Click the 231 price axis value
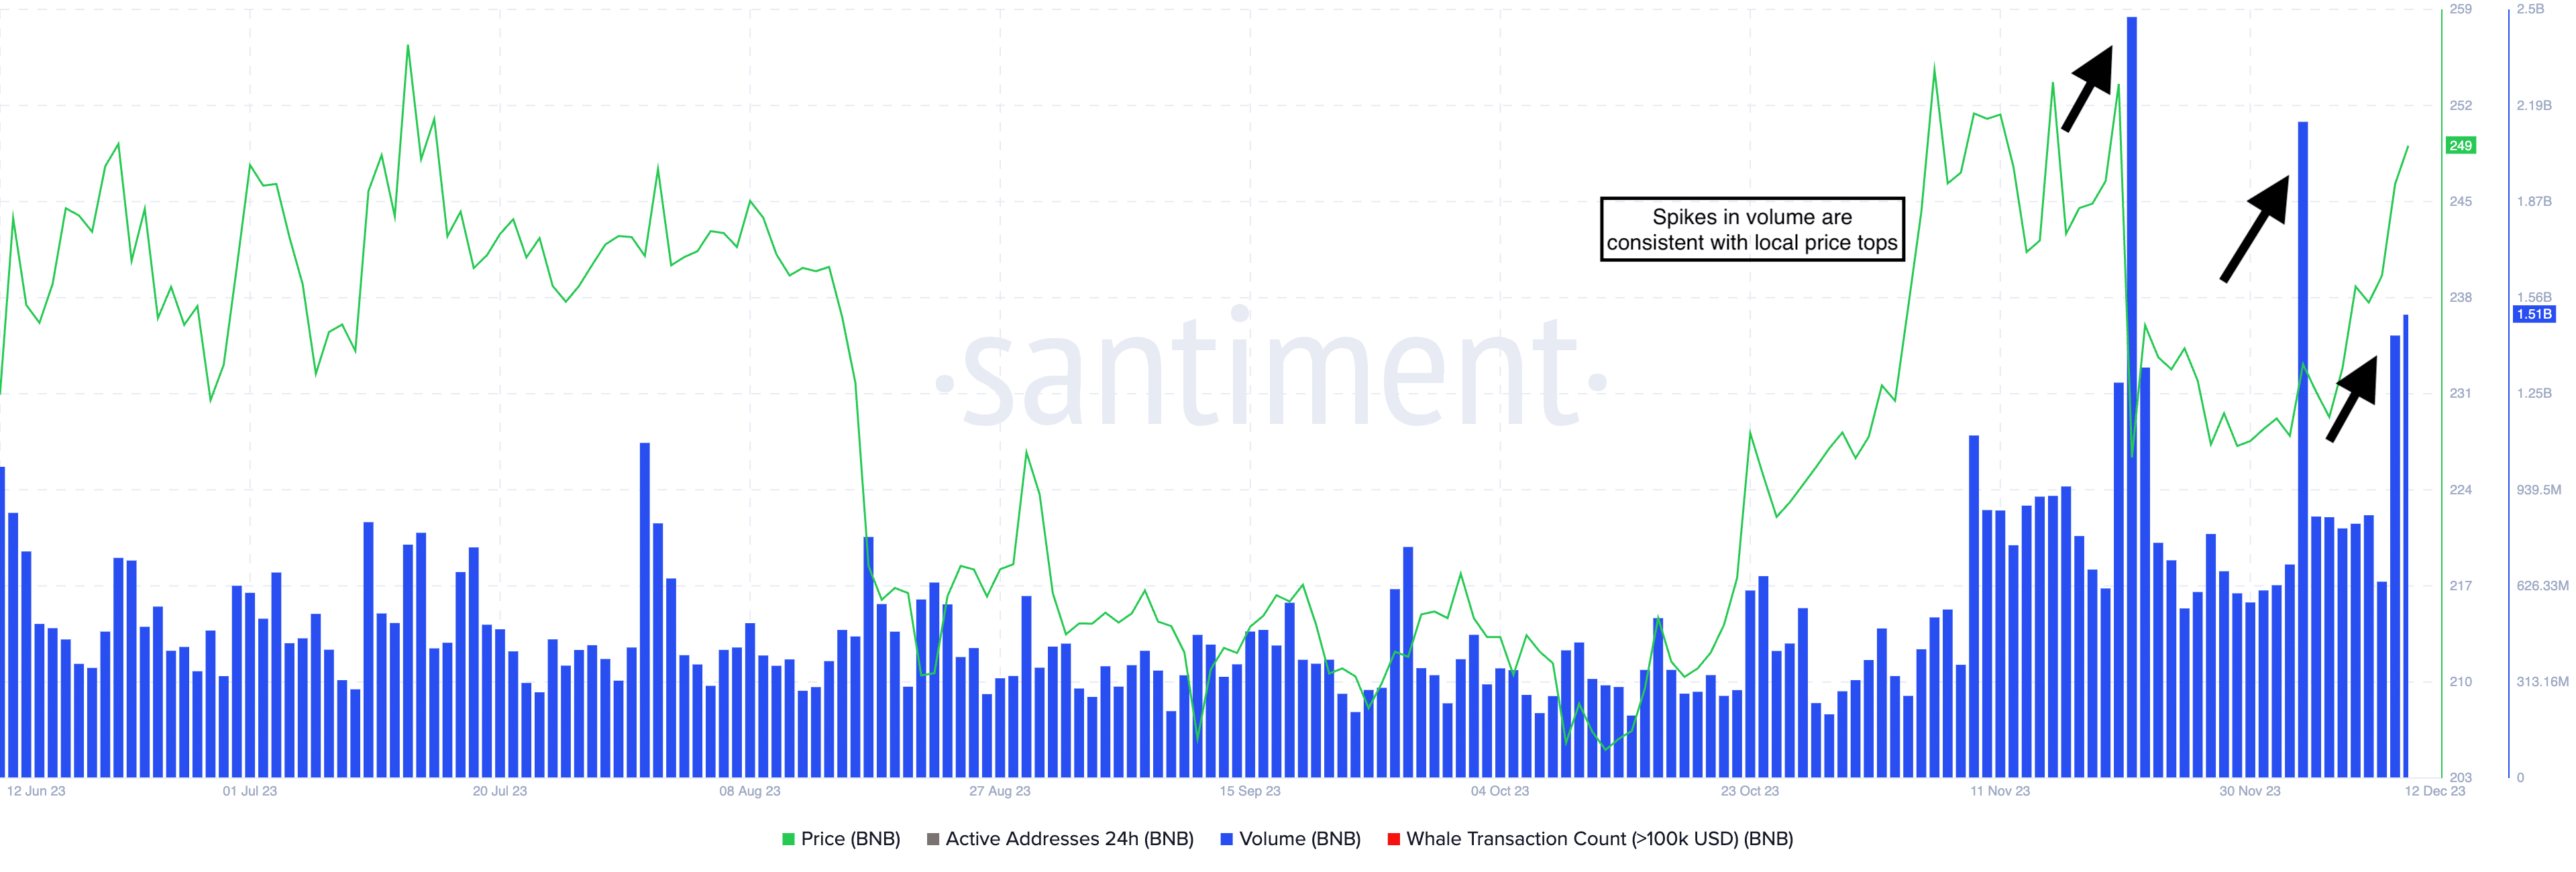 tap(2460, 393)
